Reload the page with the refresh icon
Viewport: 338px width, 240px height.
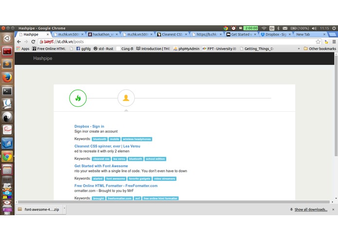pyautogui.click(x=33, y=42)
